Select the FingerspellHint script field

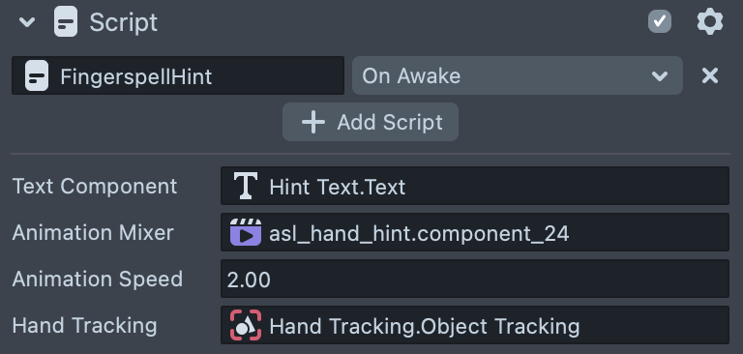178,75
